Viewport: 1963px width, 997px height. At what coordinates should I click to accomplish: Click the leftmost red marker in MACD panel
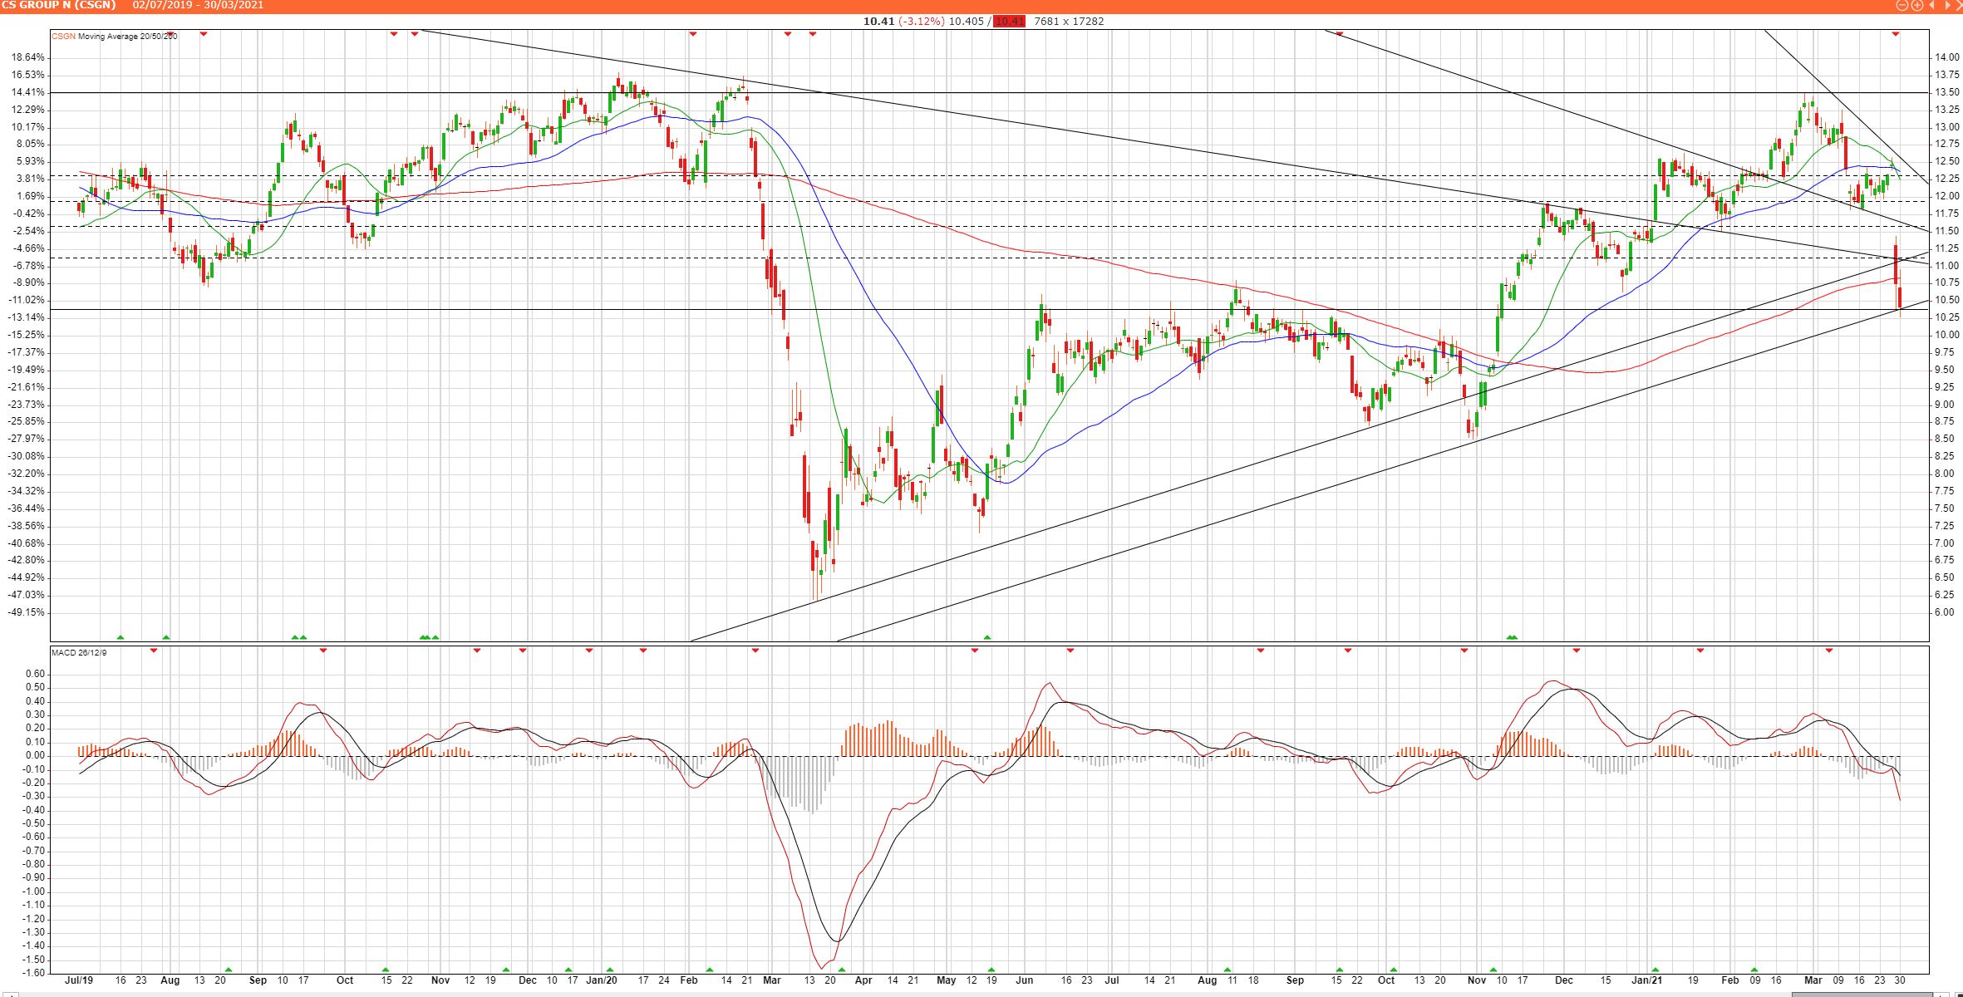pos(154,651)
